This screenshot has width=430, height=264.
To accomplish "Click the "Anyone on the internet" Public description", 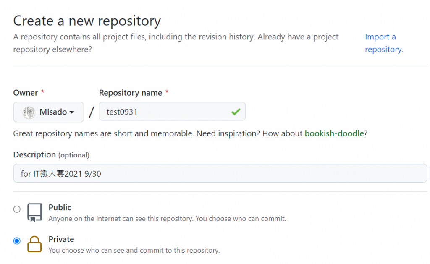I will [167, 219].
